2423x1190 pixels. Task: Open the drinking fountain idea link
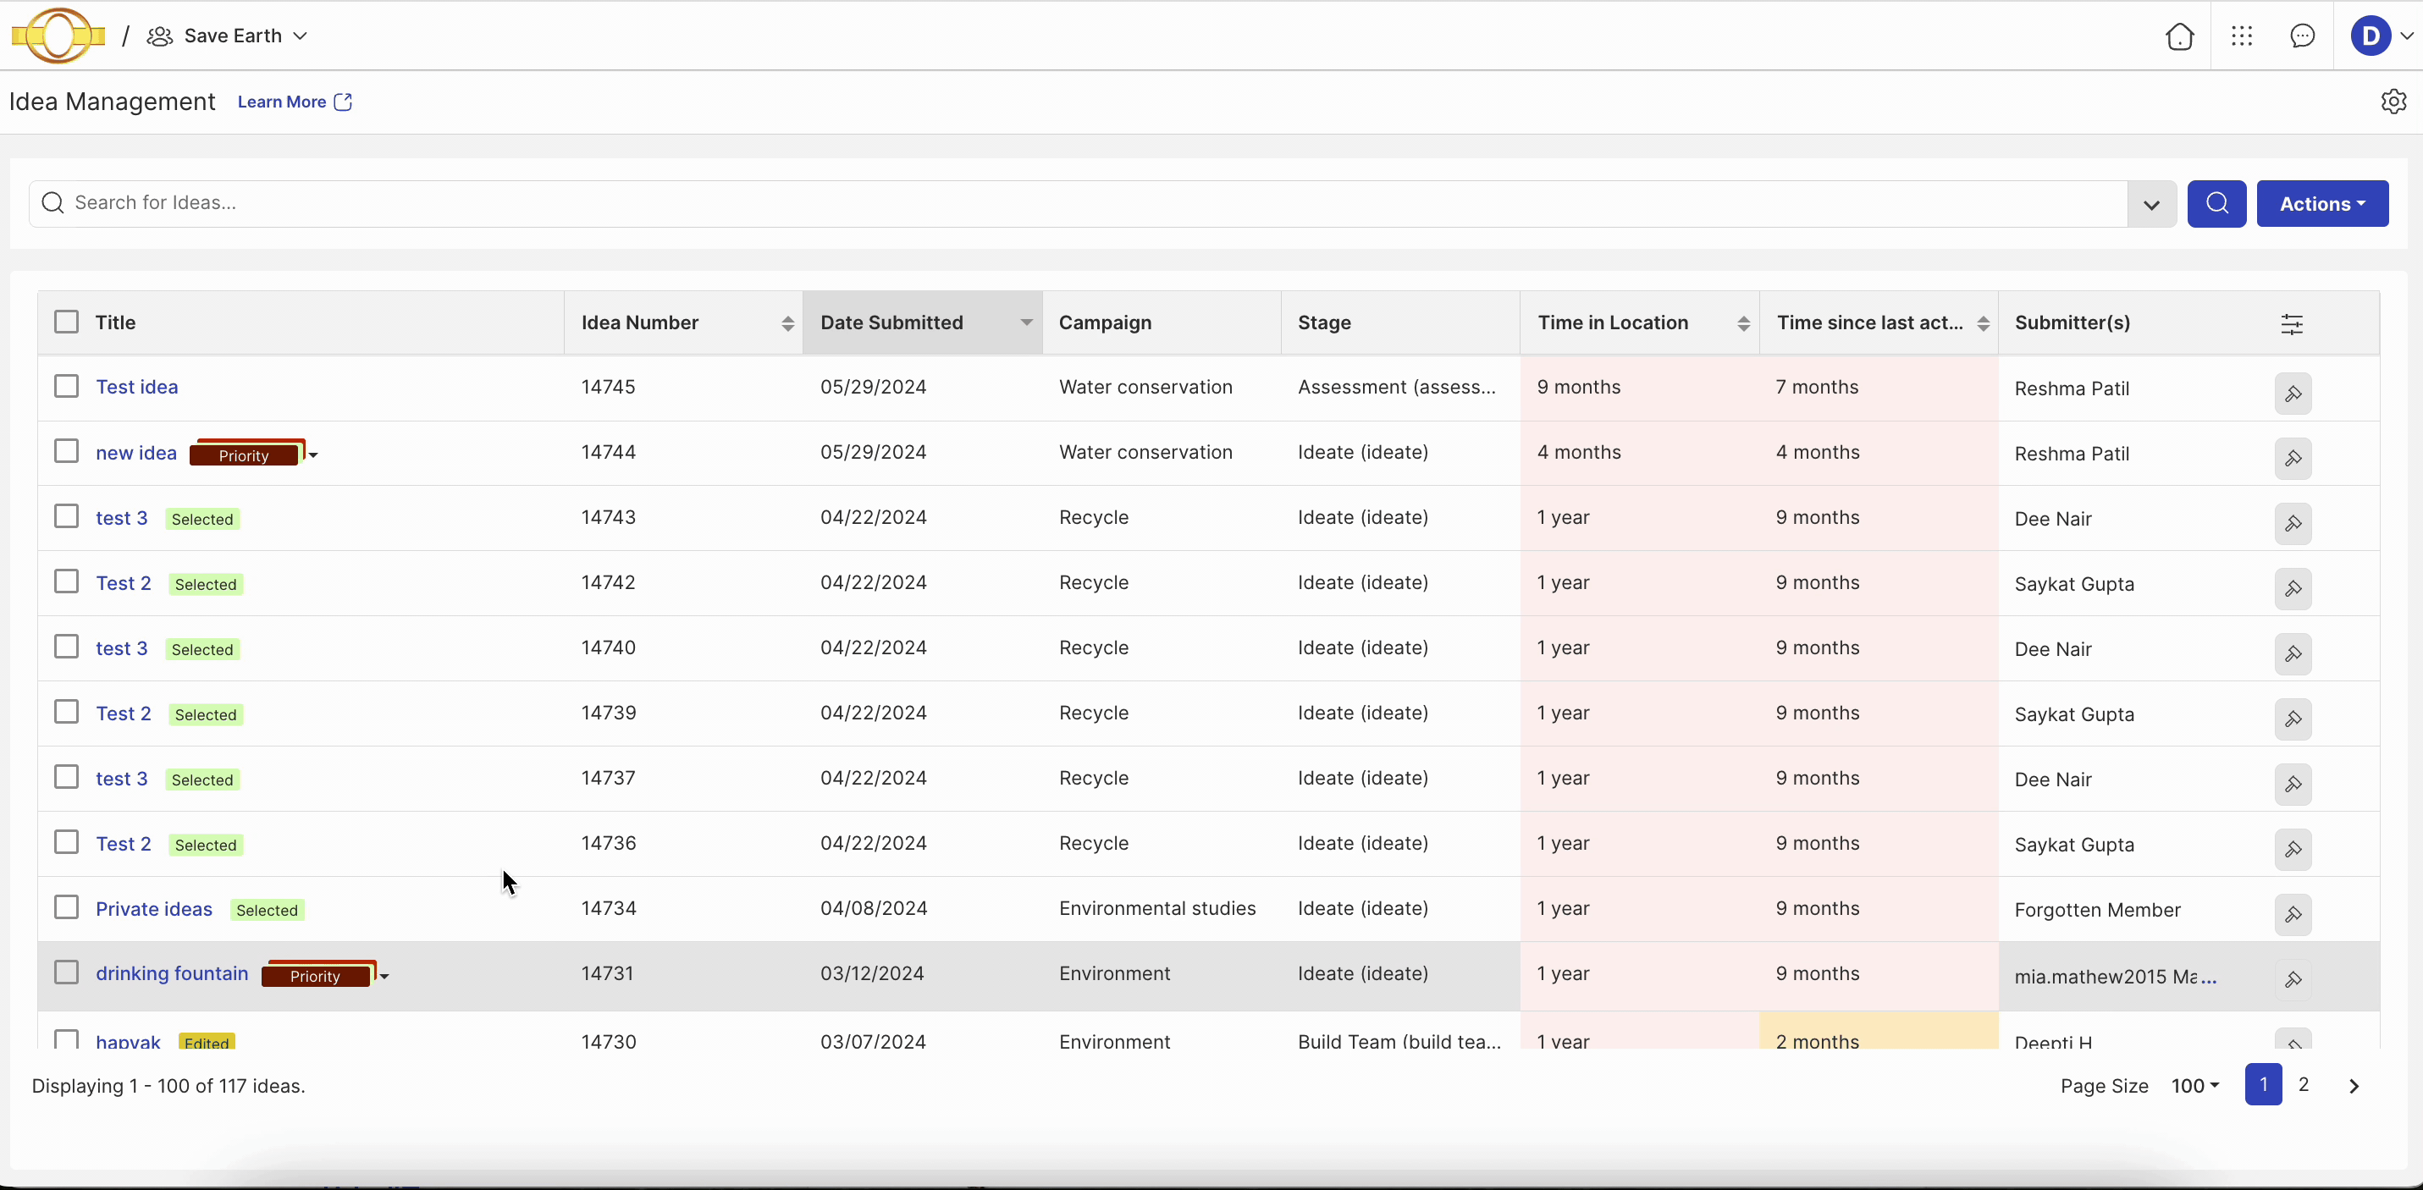171,973
